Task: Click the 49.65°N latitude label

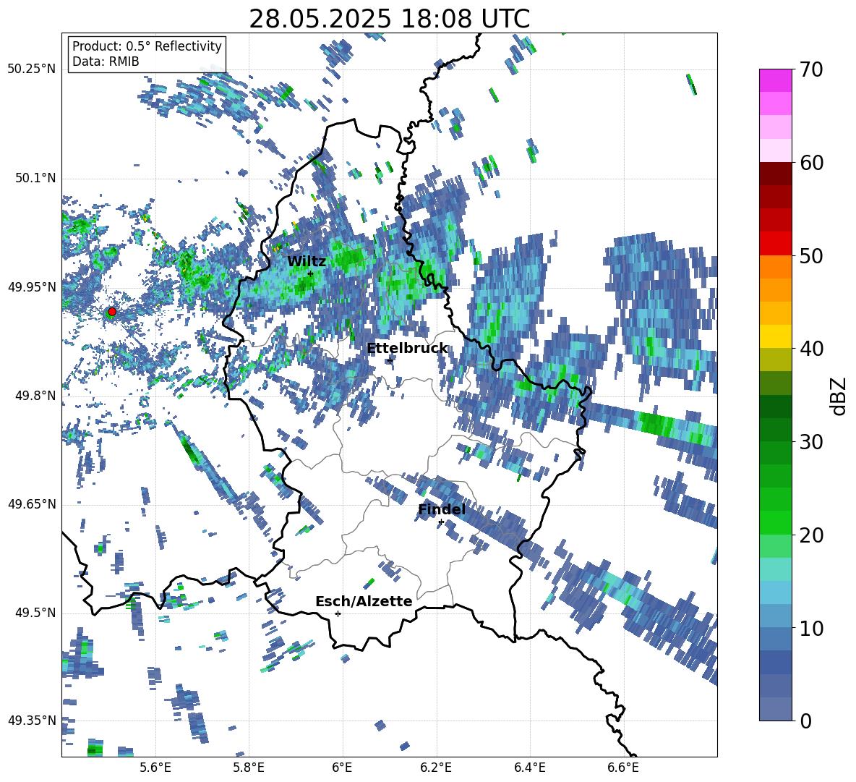Action: click(32, 503)
